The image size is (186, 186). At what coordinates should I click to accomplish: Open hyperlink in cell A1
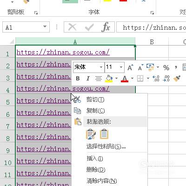[63, 53]
